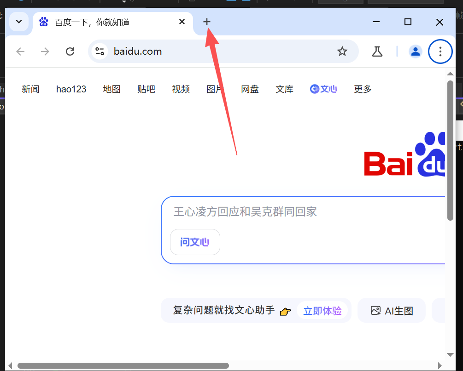The width and height of the screenshot is (463, 371).
Task: Click the Baidu logo
Action: pos(404,154)
